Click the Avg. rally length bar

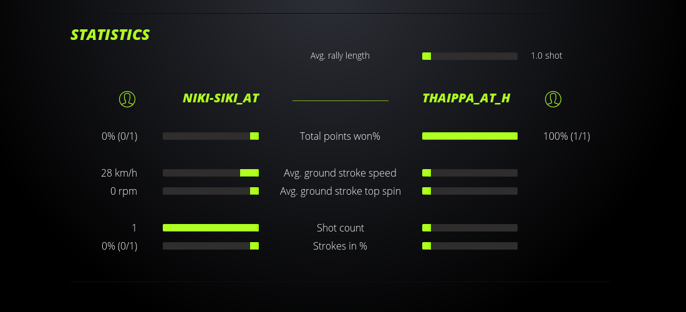pyautogui.click(x=470, y=56)
